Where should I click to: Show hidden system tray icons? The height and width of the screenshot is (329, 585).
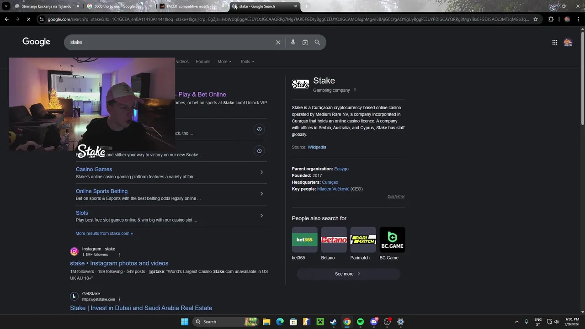pyautogui.click(x=516, y=322)
